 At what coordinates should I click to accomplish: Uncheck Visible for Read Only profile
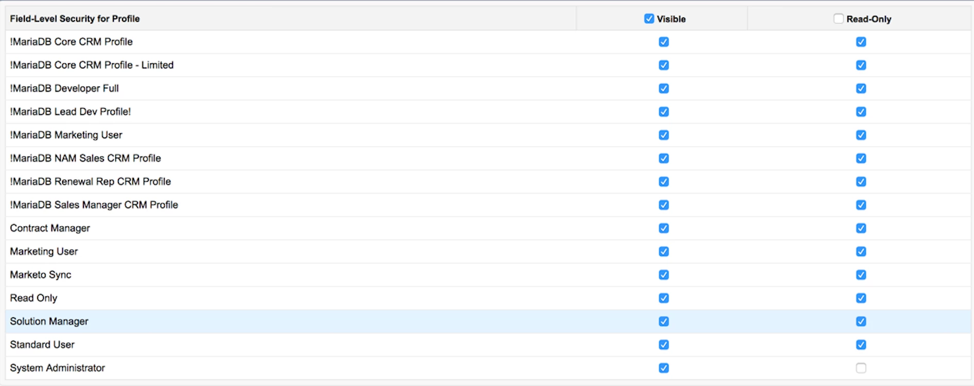[x=664, y=298]
